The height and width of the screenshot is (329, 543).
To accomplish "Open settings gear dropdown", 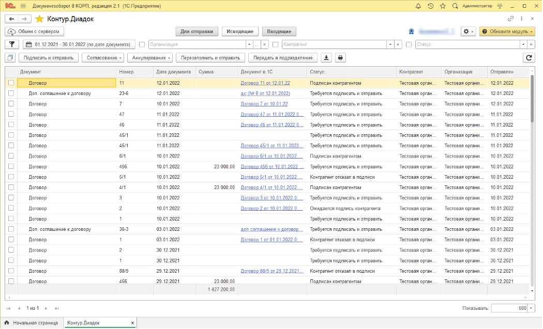I will (468, 32).
